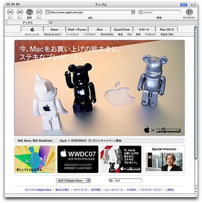Open the sidebar with the sidebar icon
The height and width of the screenshot is (203, 202).
coord(189,12)
